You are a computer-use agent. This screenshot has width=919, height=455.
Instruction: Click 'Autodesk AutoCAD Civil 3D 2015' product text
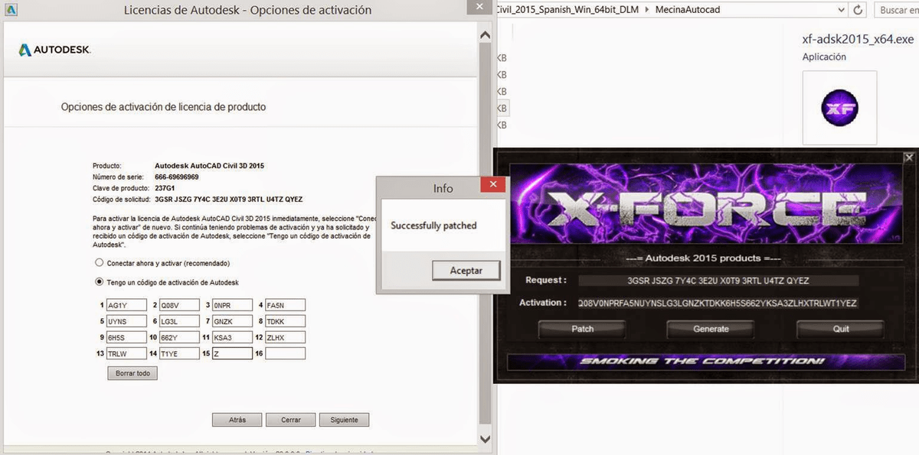[210, 165]
